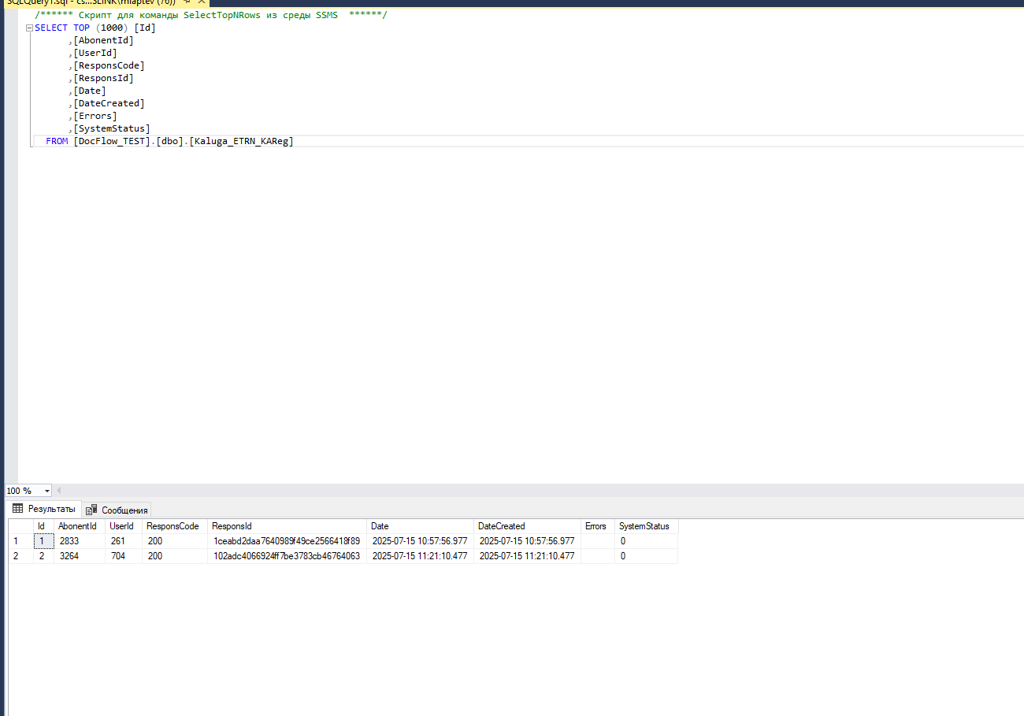Click the DateCreated column header in results
Viewport: 1024px width, 716px height.
pyautogui.click(x=528, y=526)
